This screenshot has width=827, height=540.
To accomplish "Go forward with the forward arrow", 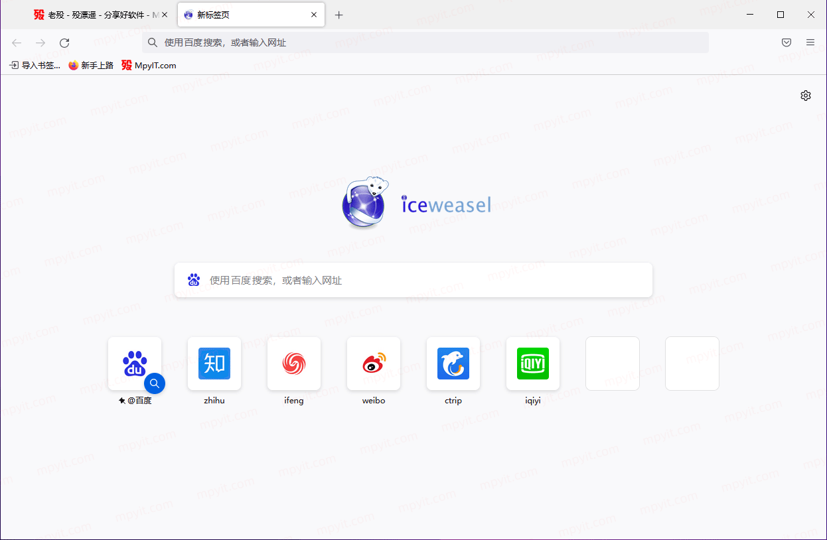I will [x=40, y=42].
